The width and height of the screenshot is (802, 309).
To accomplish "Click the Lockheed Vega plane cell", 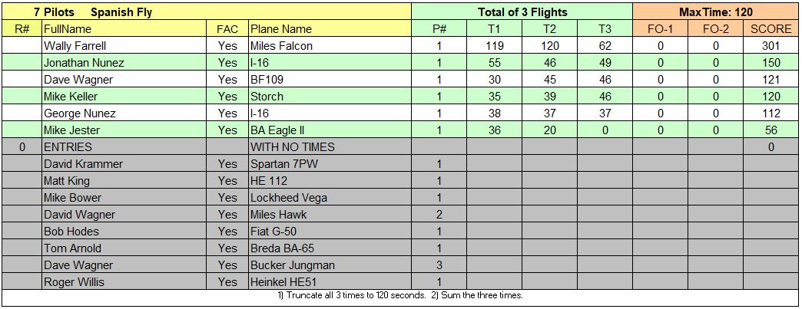I will click(x=330, y=197).
